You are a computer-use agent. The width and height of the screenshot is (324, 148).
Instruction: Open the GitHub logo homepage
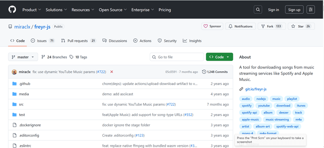coord(12,9)
